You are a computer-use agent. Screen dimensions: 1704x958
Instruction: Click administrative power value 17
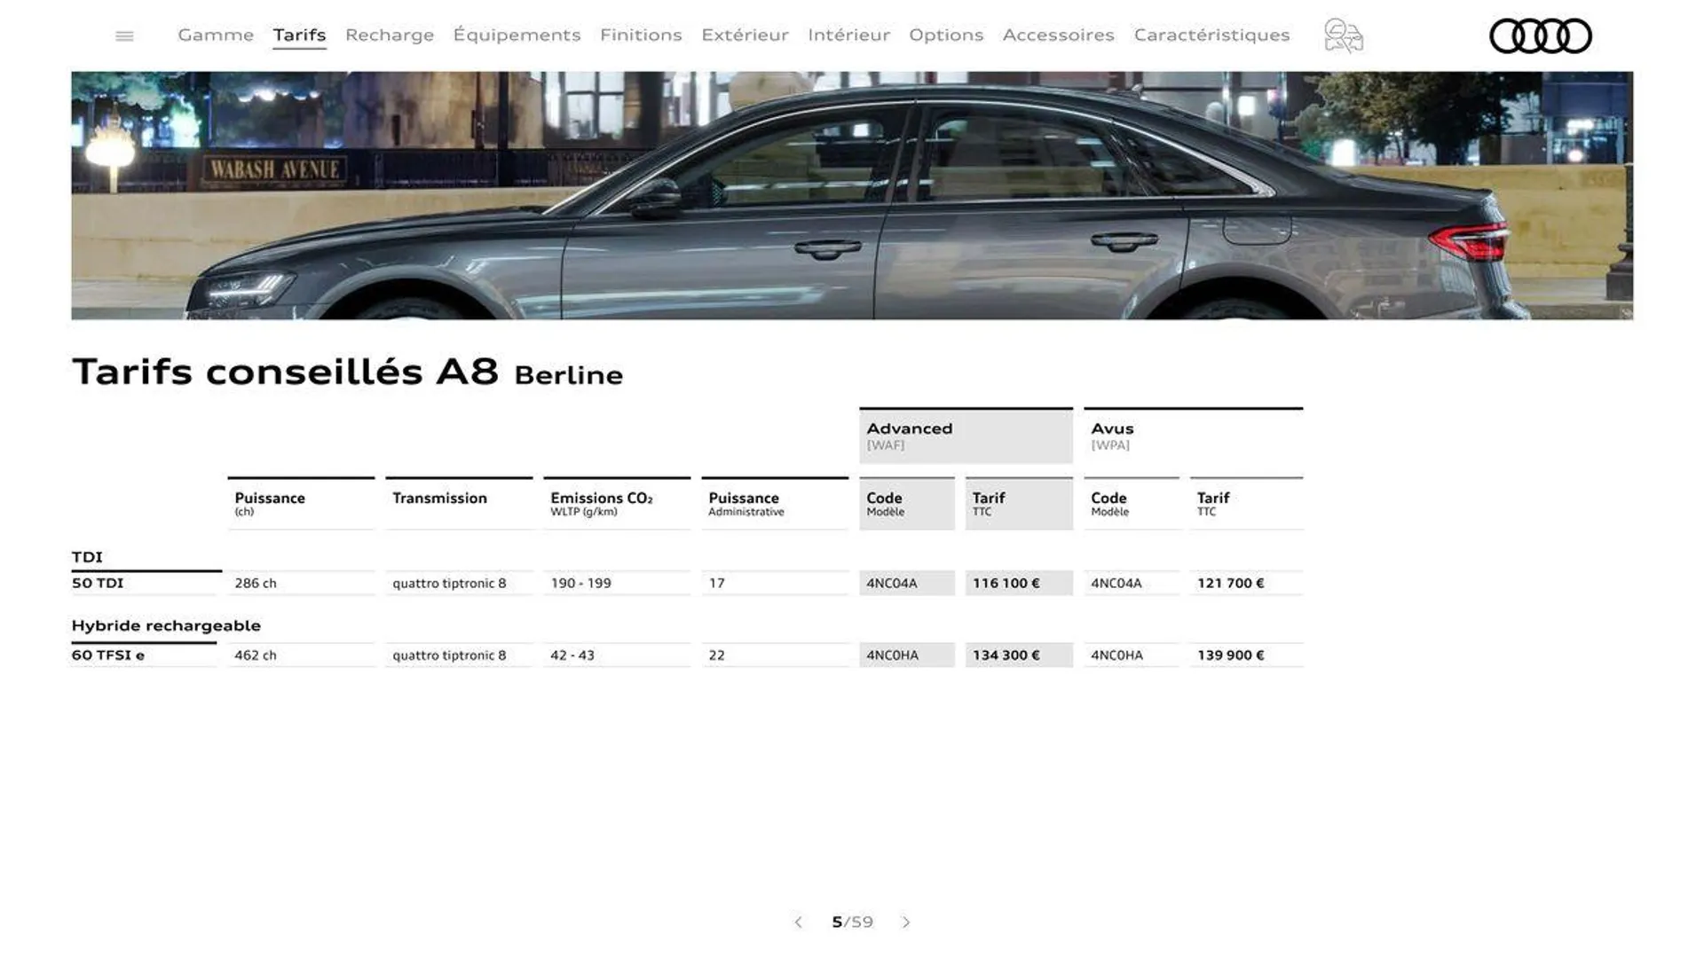point(717,583)
